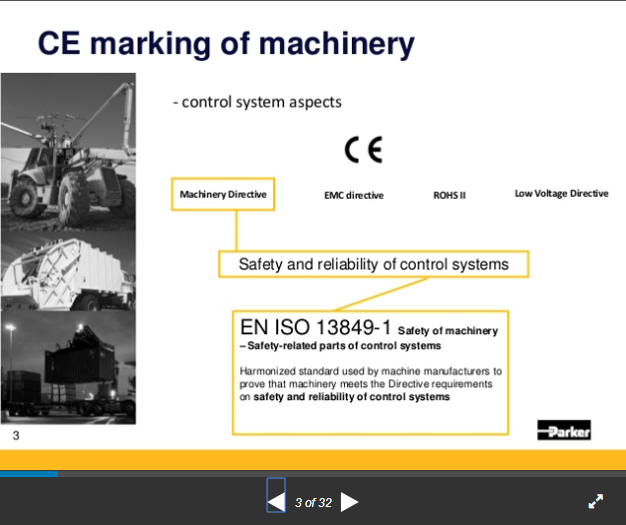Click 'Safety-related parts of control systems' line
The image size is (626, 525).
pos(344,346)
